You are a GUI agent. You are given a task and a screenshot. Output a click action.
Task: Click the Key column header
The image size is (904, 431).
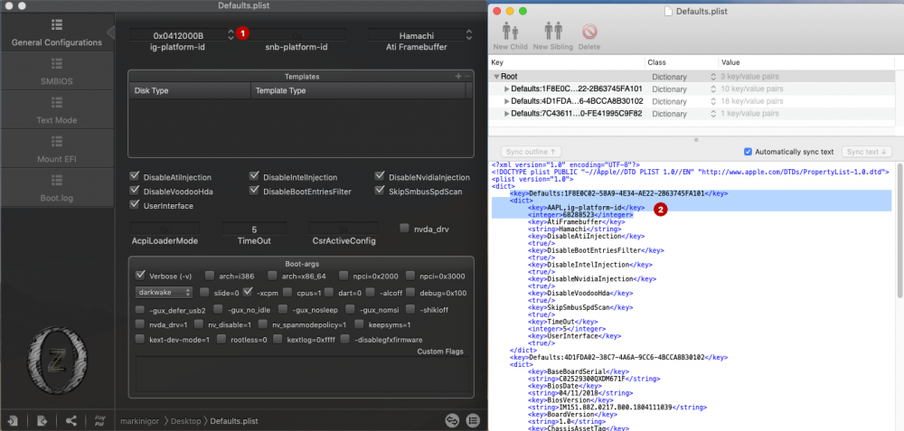tap(566, 62)
